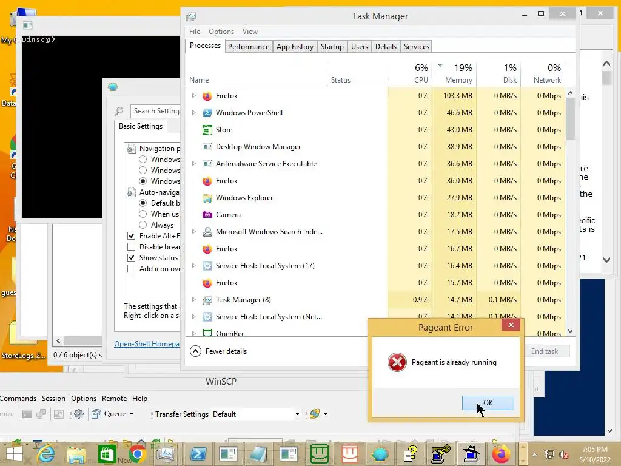This screenshot has height=466, width=621.
Task: Click the red error icon in Pageant Error
Action: (x=397, y=362)
